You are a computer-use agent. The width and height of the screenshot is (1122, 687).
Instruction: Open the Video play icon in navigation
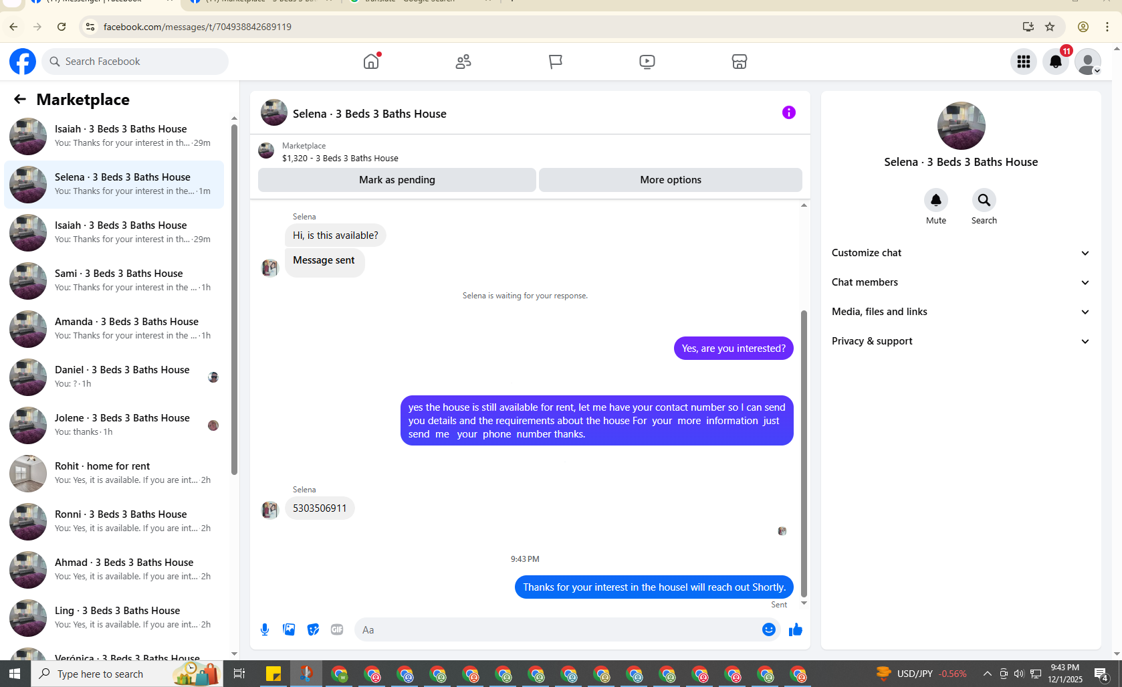[x=647, y=62]
